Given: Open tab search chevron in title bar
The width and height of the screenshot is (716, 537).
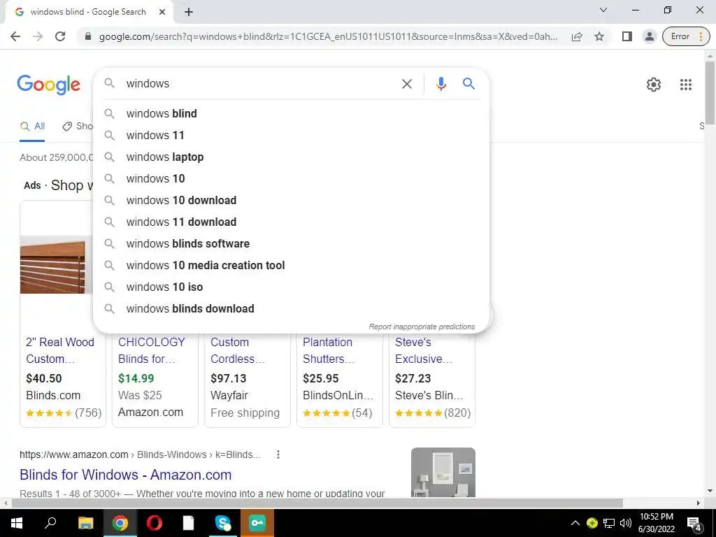Looking at the screenshot, I should coord(603,10).
